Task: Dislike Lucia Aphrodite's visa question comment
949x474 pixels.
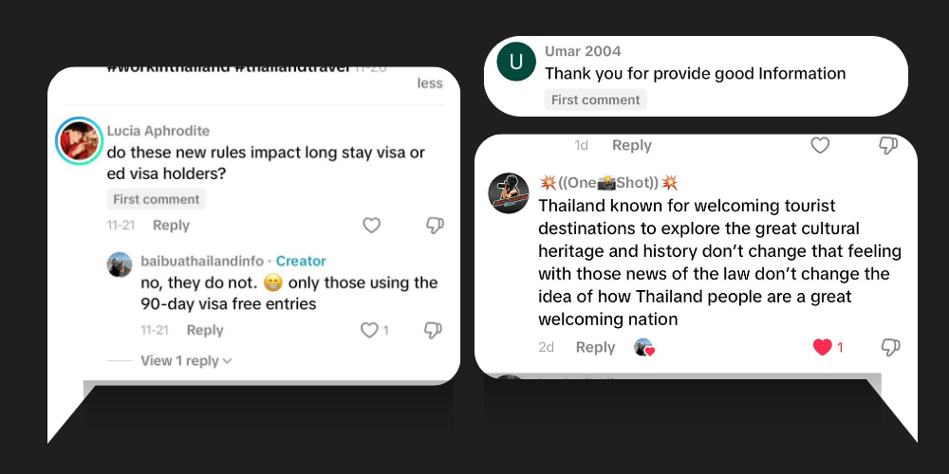Action: click(x=434, y=226)
